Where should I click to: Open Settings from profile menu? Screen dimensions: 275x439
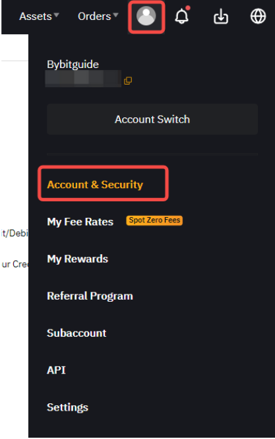point(67,407)
